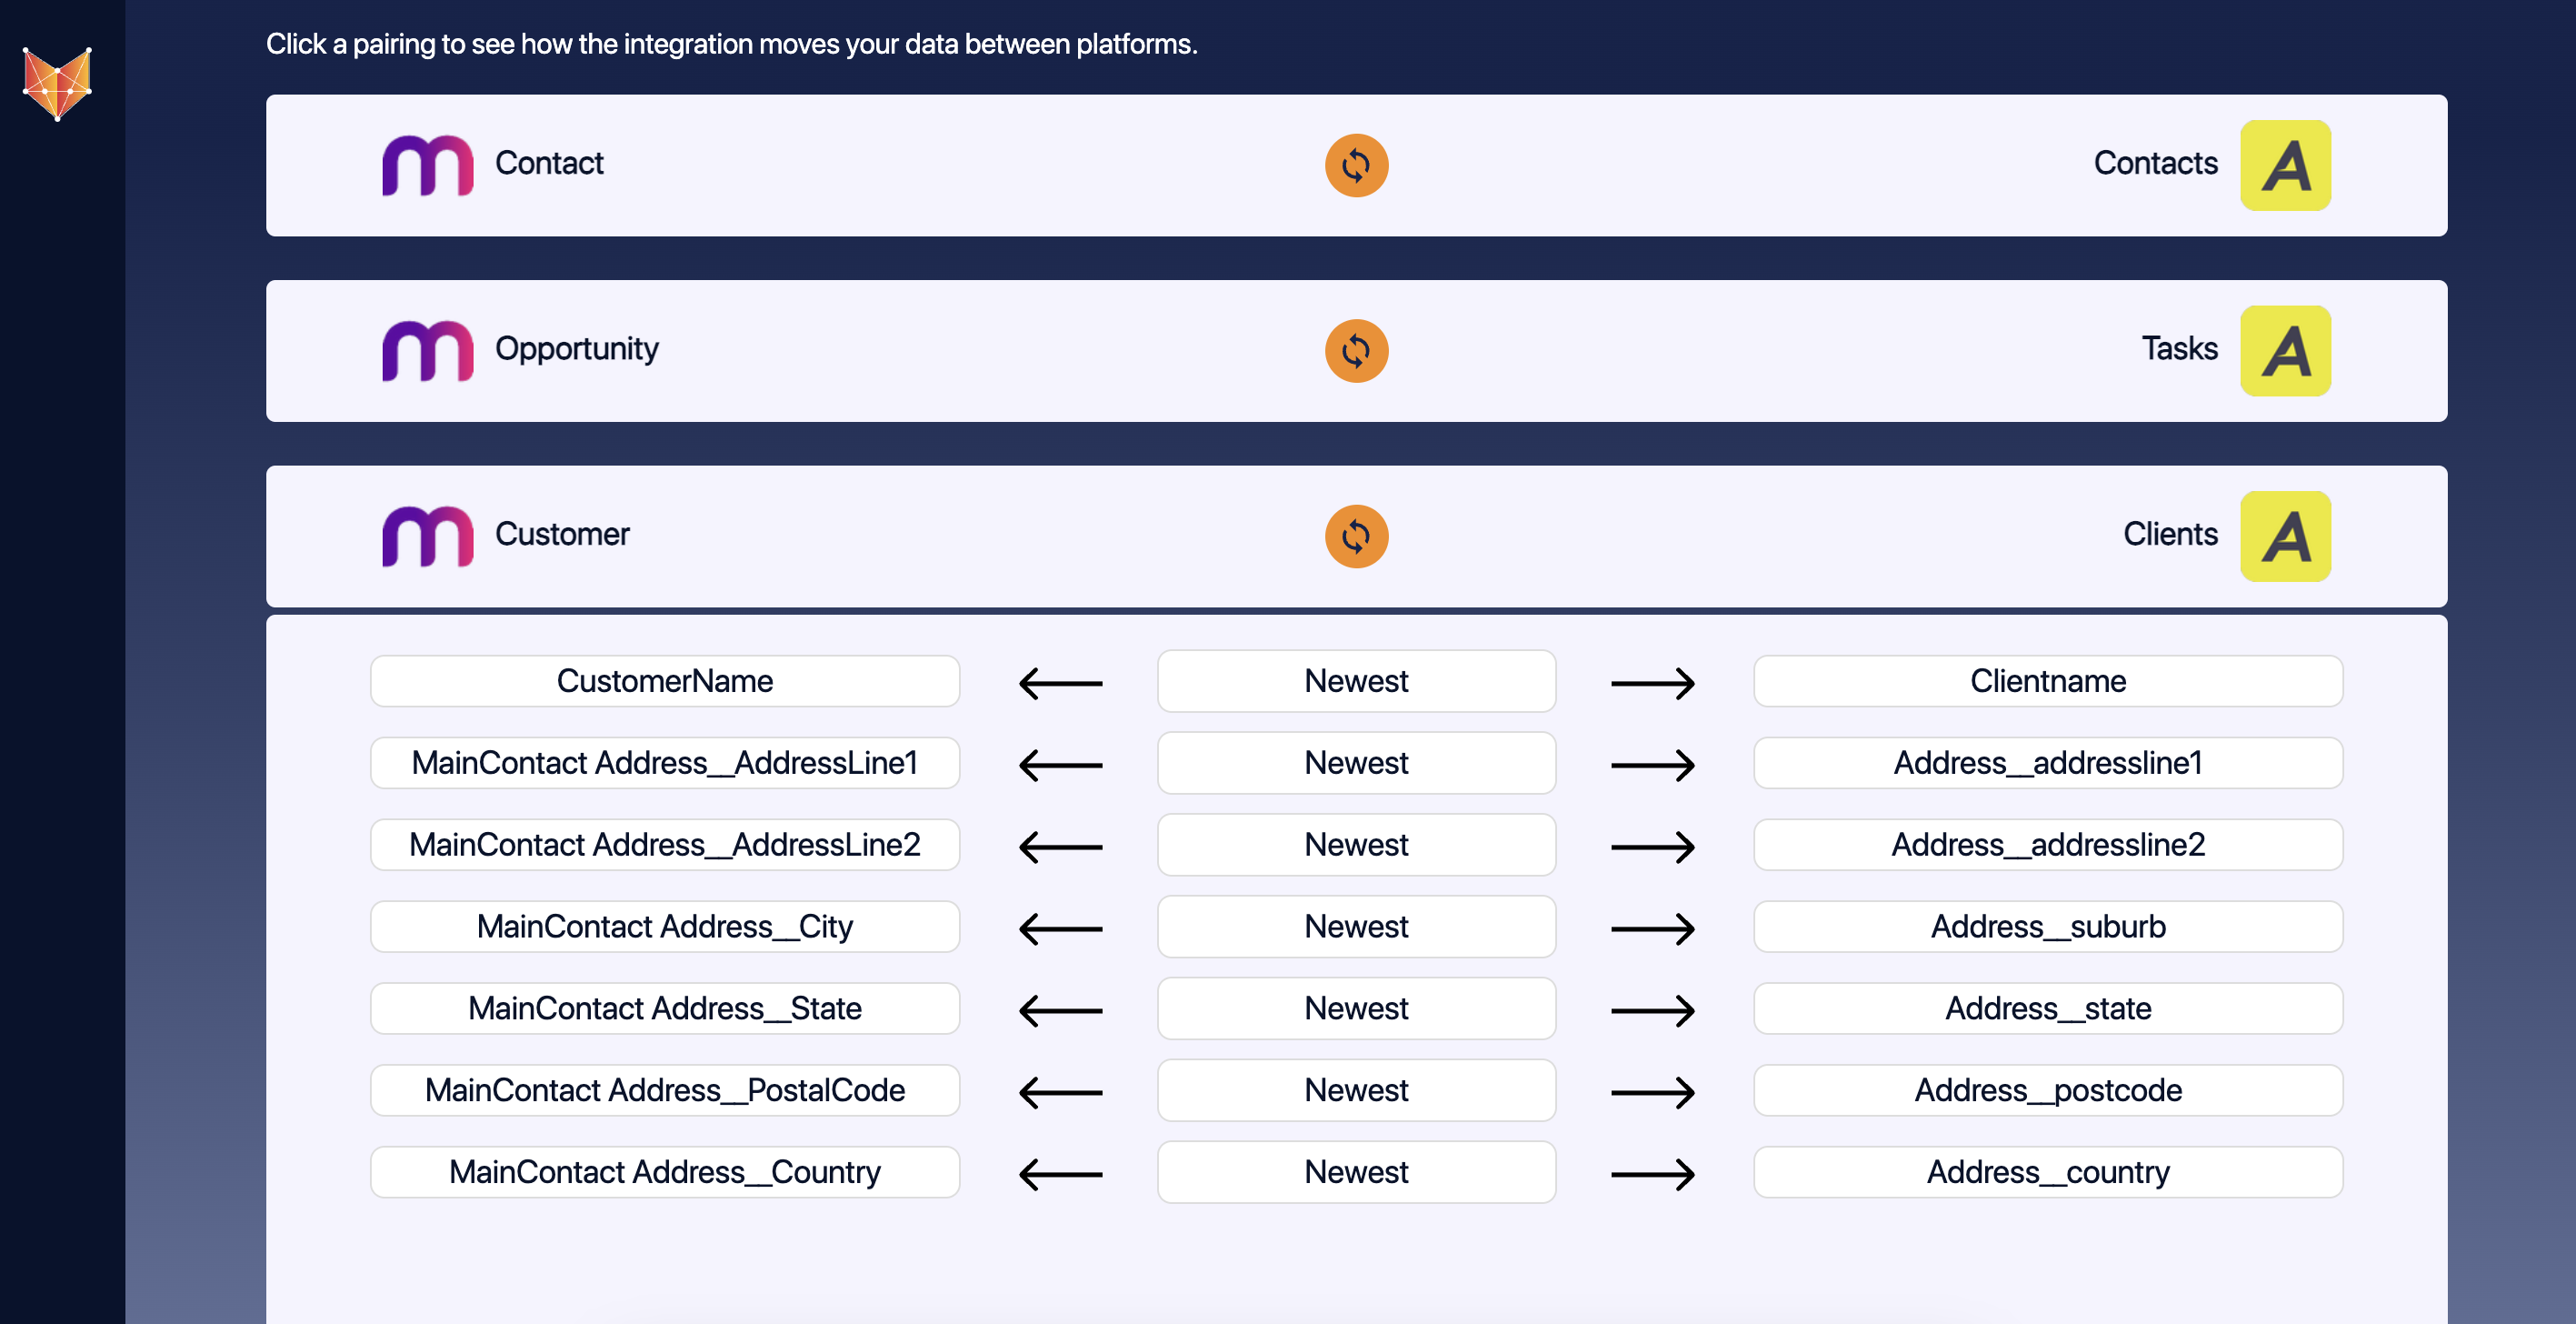Select MainContact Address__AddressLine1 field box
Image resolution: width=2576 pixels, height=1324 pixels.
point(664,764)
